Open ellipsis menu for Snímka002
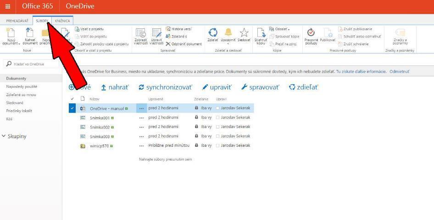The height and width of the screenshot is (220, 434). 141,127
